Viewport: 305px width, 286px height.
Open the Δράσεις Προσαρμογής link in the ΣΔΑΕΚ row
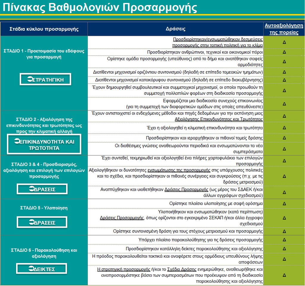tap(186, 189)
